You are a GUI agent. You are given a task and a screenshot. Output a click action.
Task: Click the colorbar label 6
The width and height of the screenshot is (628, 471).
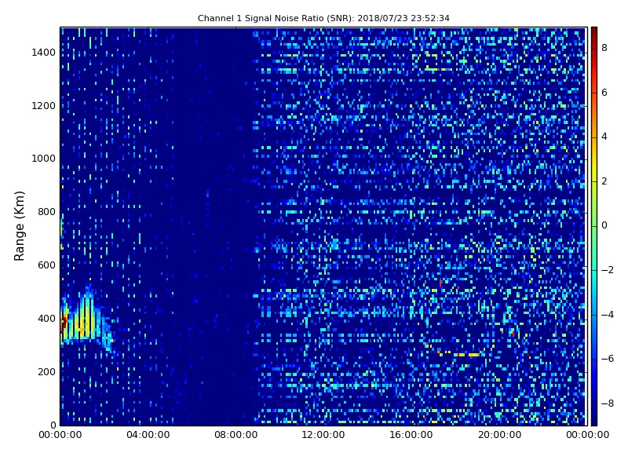click(604, 93)
